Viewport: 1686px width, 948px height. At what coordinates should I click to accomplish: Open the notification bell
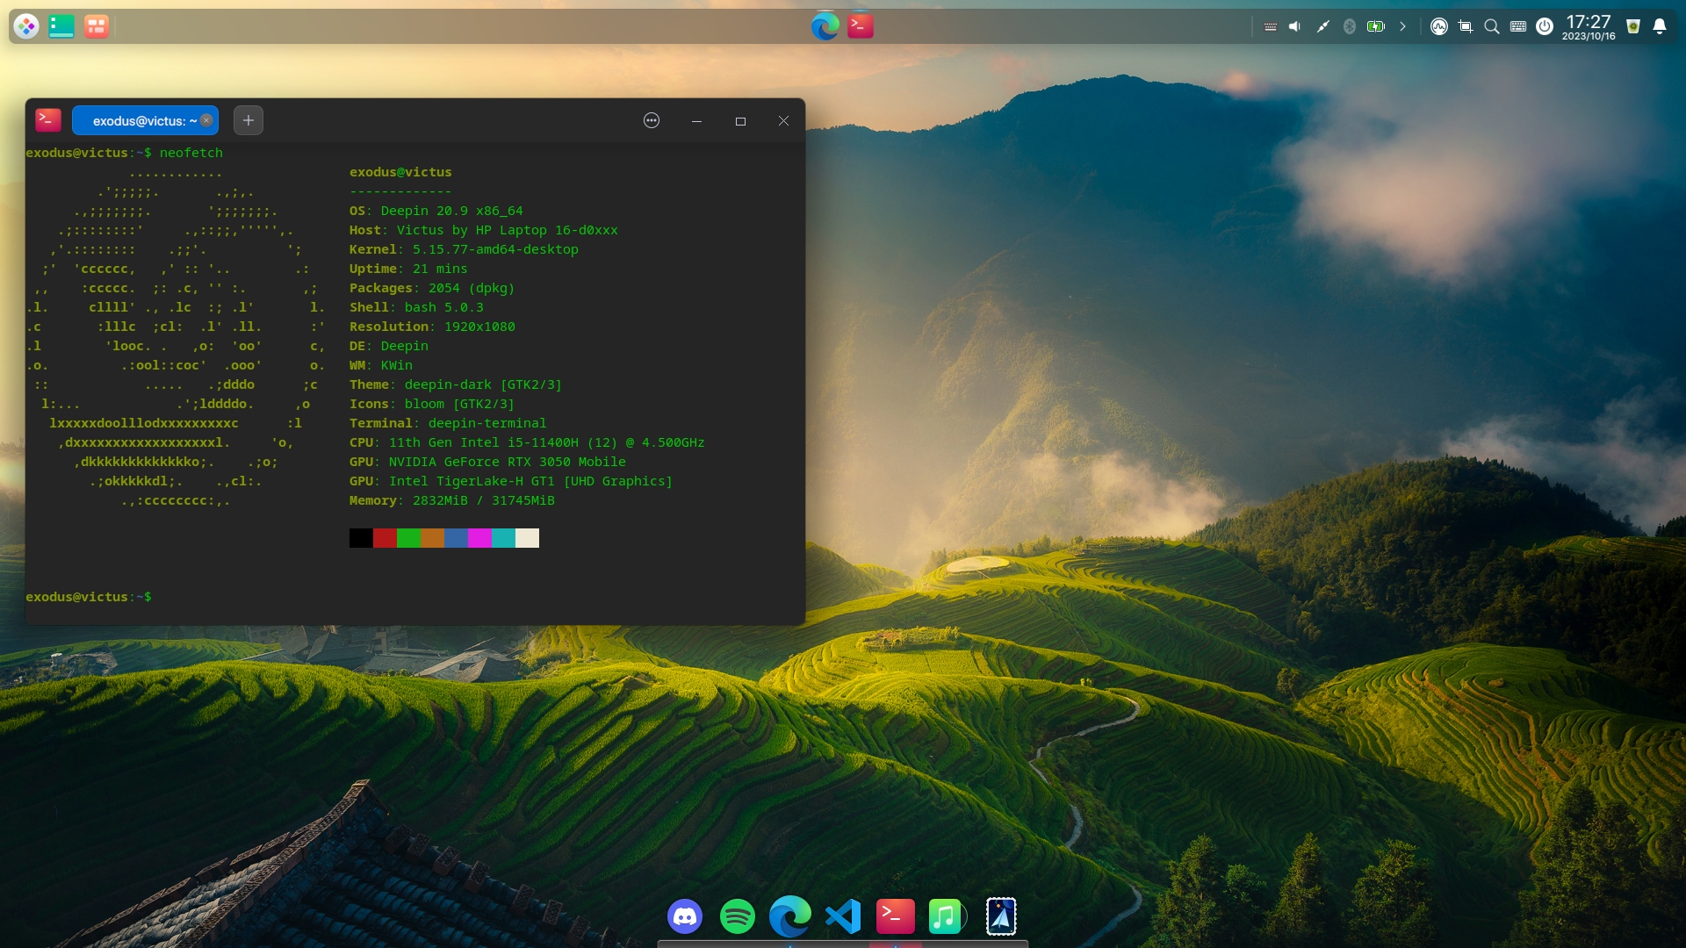[1660, 26]
